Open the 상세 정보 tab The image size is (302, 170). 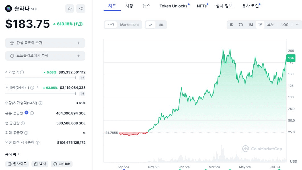(224, 6)
